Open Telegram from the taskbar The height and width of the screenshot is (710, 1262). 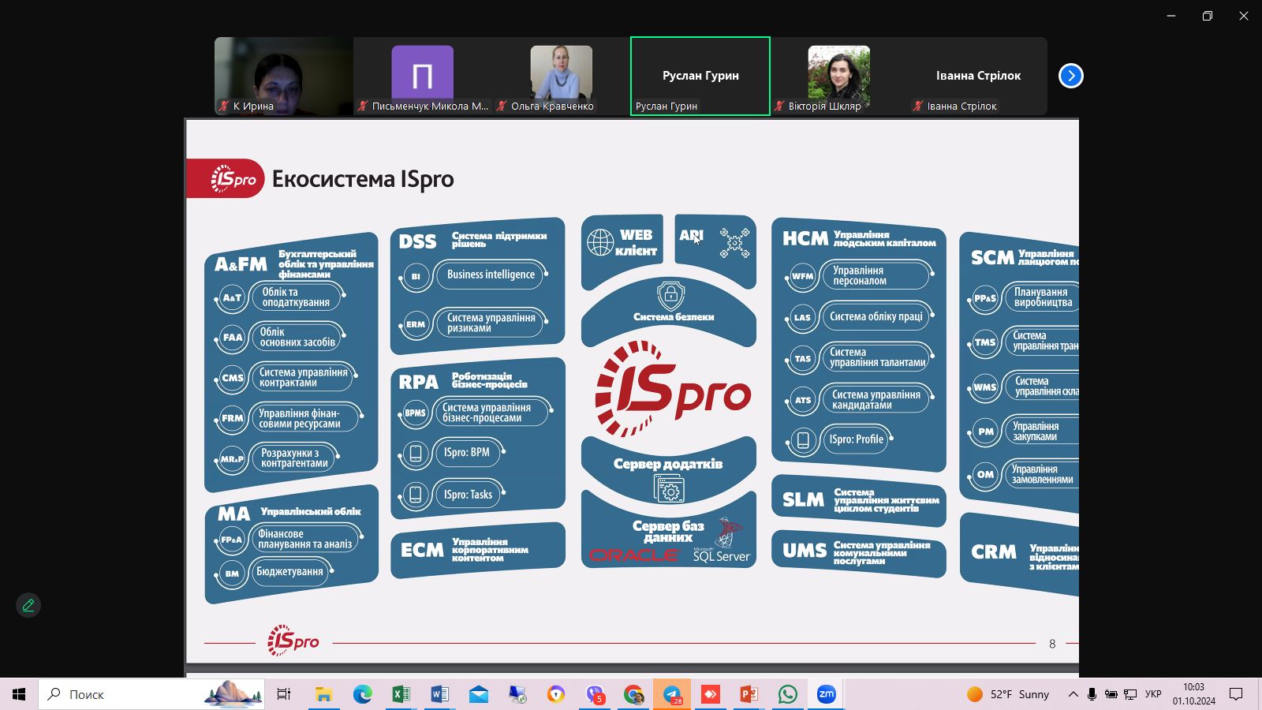click(672, 694)
